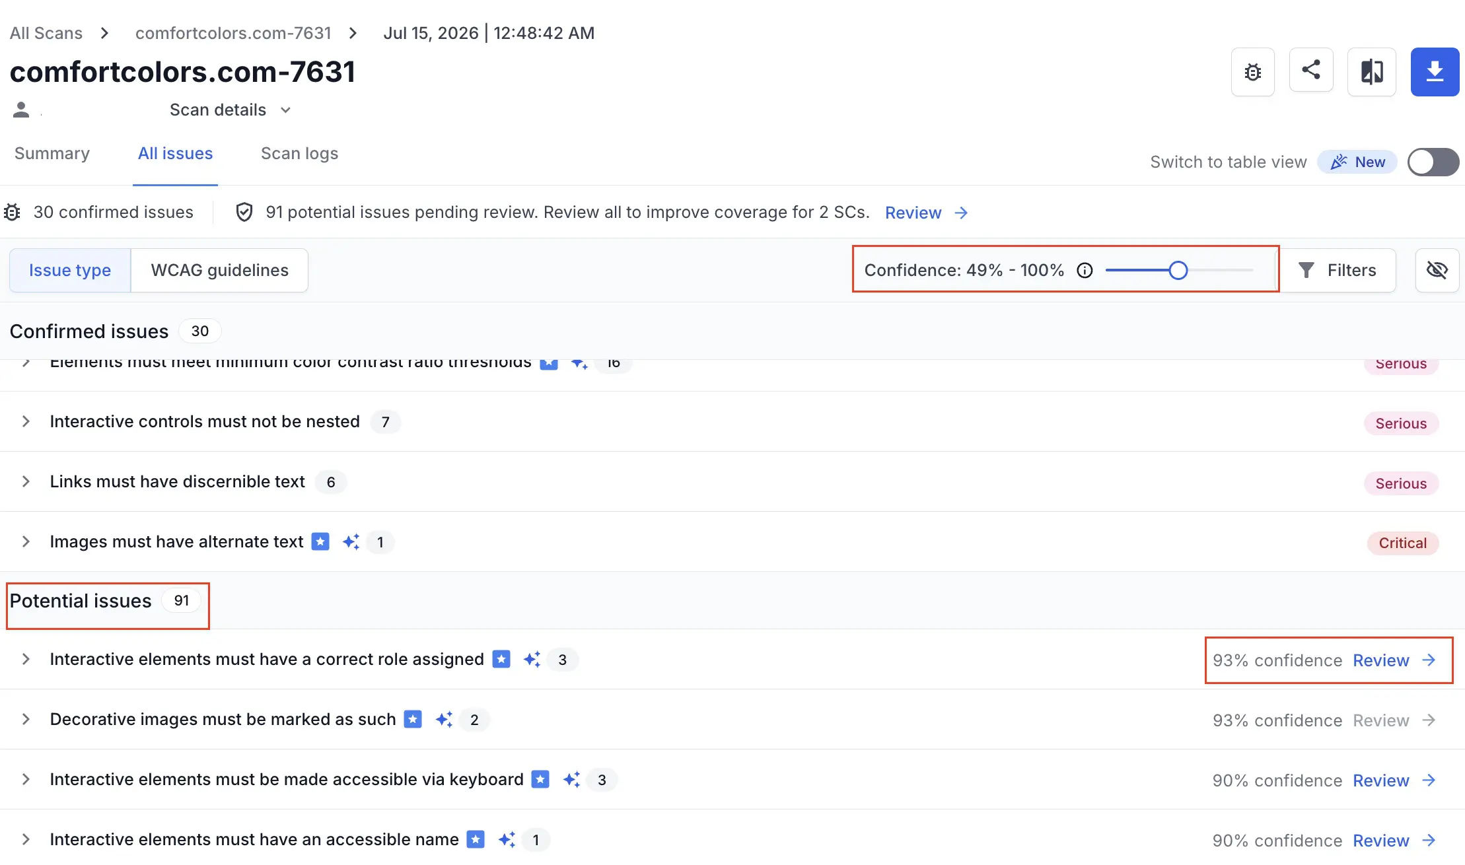The height and width of the screenshot is (865, 1465).
Task: Expand Interactive elements must have accessible name
Action: coord(26,839)
